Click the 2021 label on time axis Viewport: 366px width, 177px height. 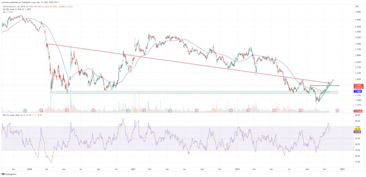click(134, 169)
